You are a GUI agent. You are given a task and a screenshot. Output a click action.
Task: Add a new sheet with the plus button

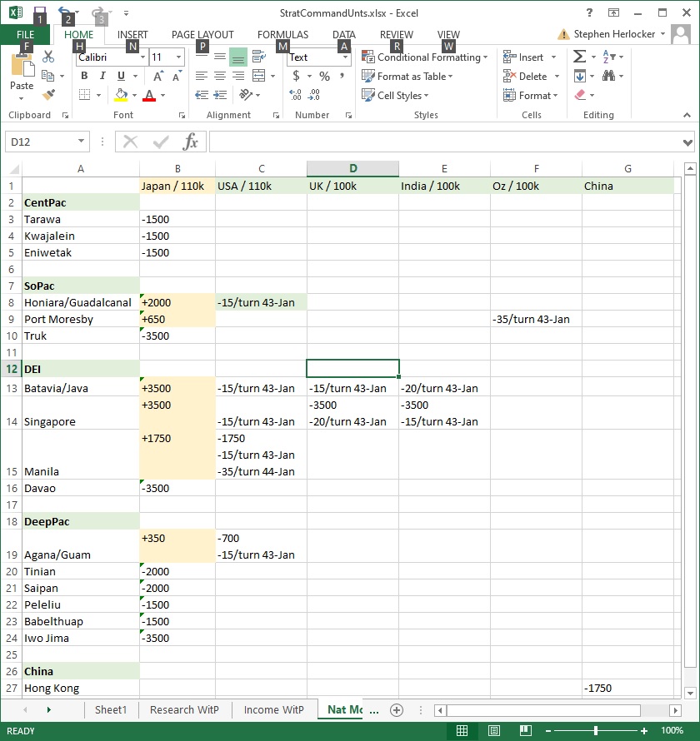[397, 710]
